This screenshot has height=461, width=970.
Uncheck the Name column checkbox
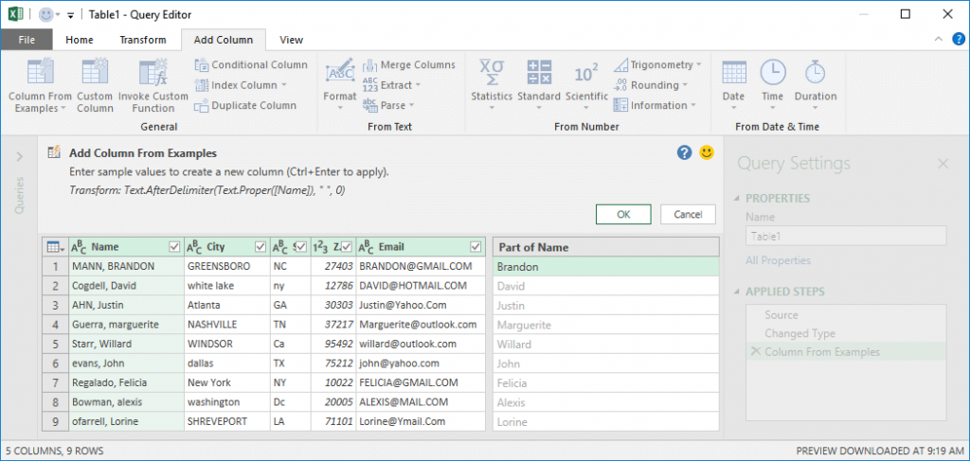173,247
